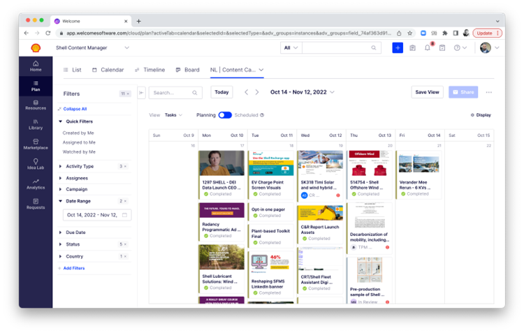Screen dimensions: 524x333
Task: Click the notifications bell icon
Action: click(x=428, y=47)
